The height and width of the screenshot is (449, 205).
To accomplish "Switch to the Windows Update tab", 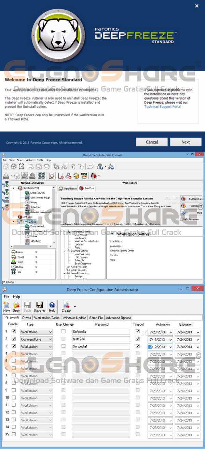I will pos(74,318).
